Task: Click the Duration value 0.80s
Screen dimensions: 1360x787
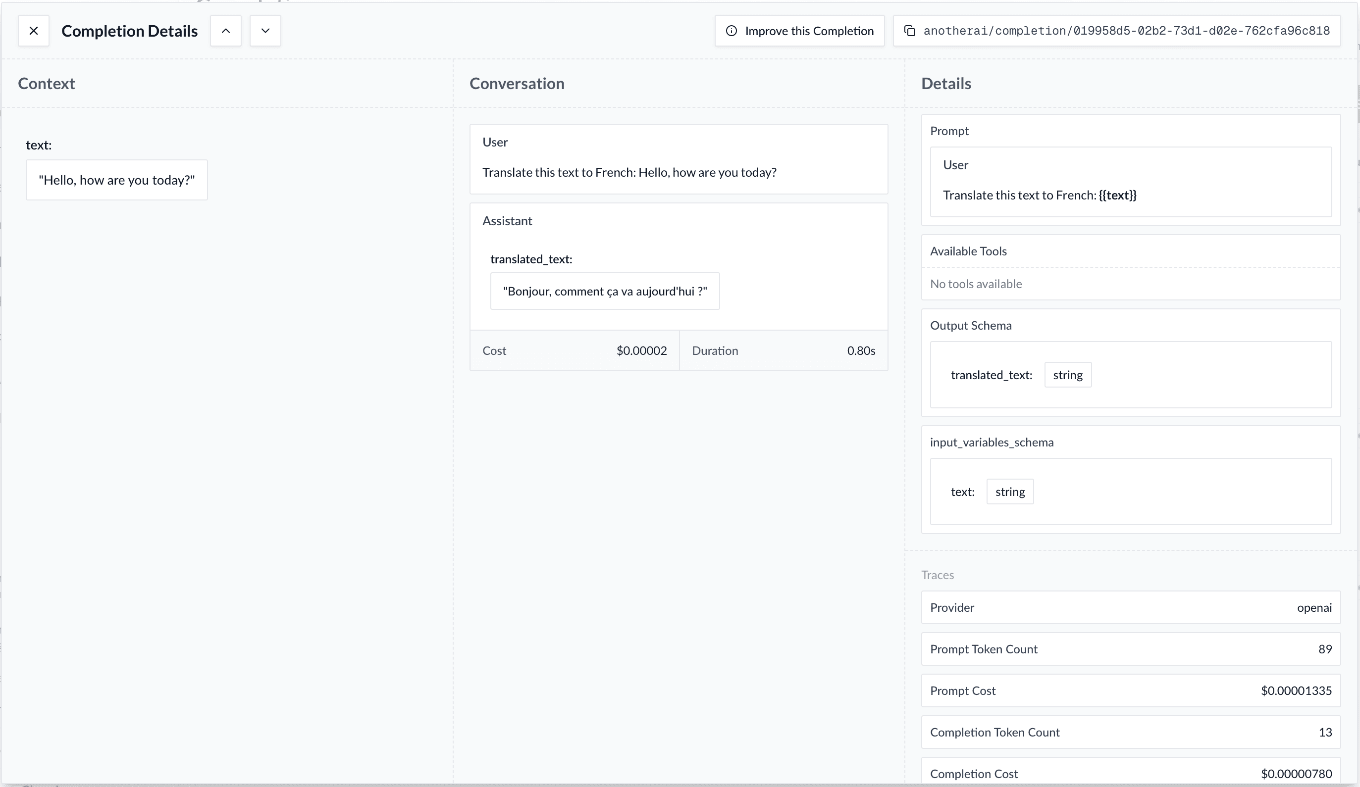Action: point(860,350)
